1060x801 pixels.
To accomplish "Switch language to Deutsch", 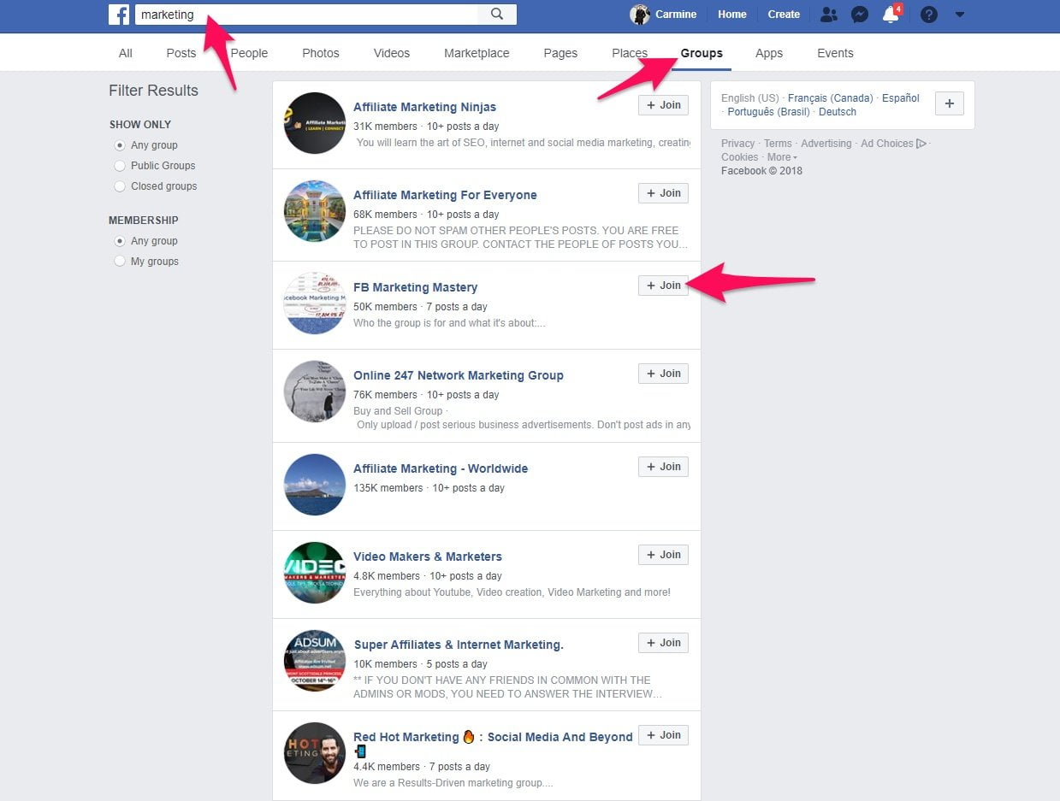I will 838,112.
